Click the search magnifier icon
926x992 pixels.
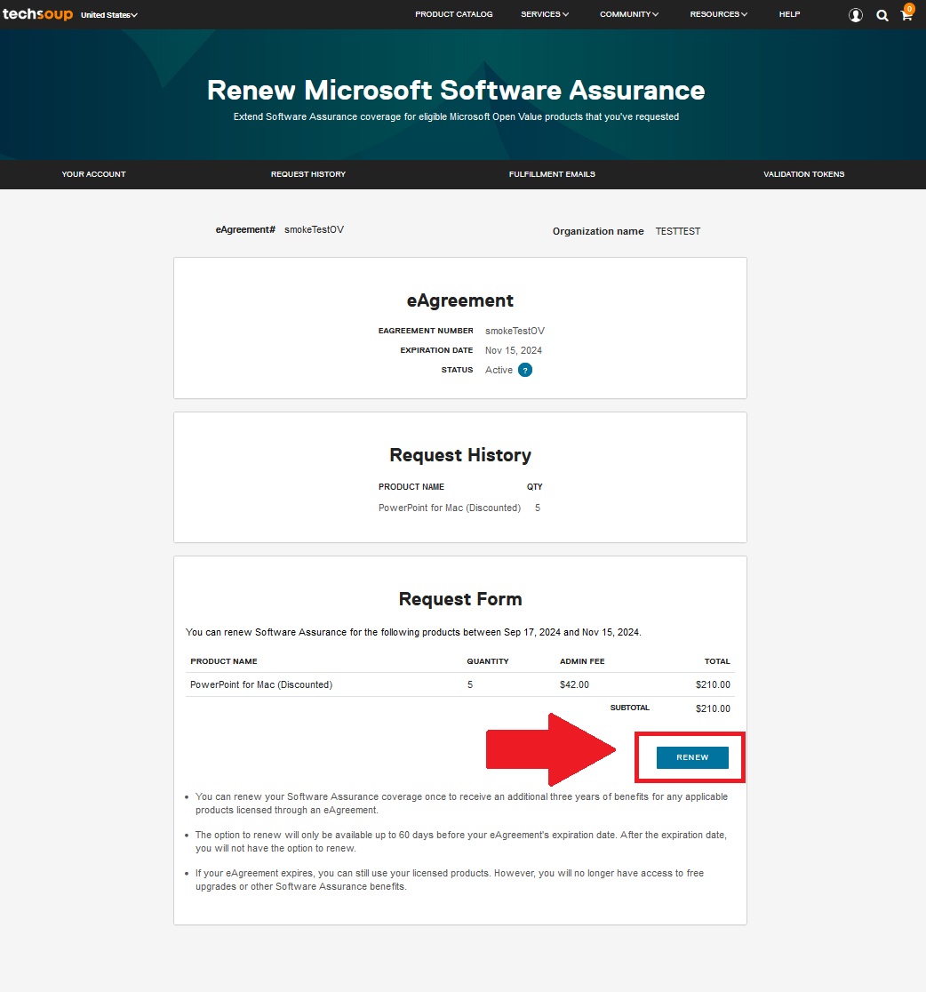[x=882, y=15]
